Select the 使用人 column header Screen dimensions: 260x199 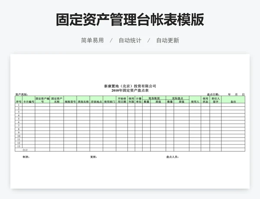click(195, 99)
